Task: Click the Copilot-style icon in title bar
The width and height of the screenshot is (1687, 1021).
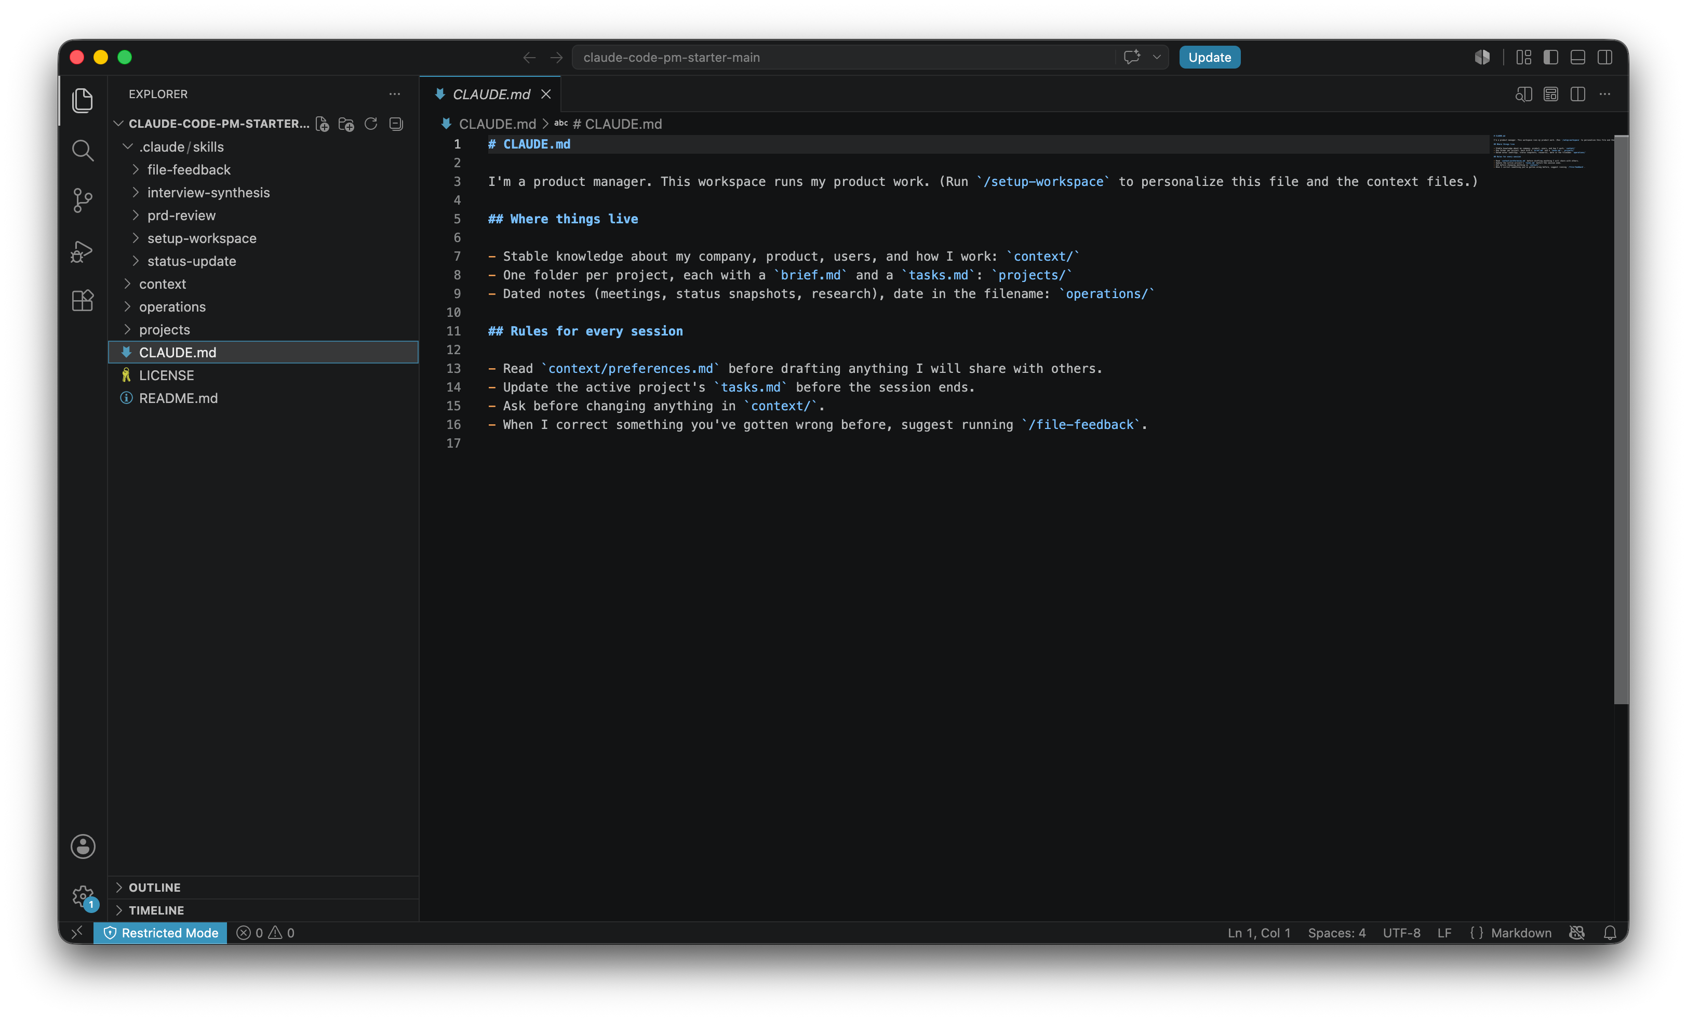Action: (1482, 58)
